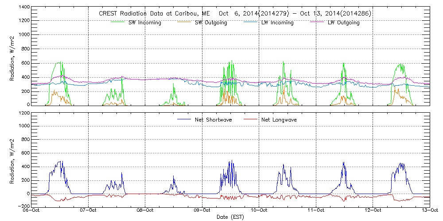Select the '10-Oct' date tick label

(259, 211)
